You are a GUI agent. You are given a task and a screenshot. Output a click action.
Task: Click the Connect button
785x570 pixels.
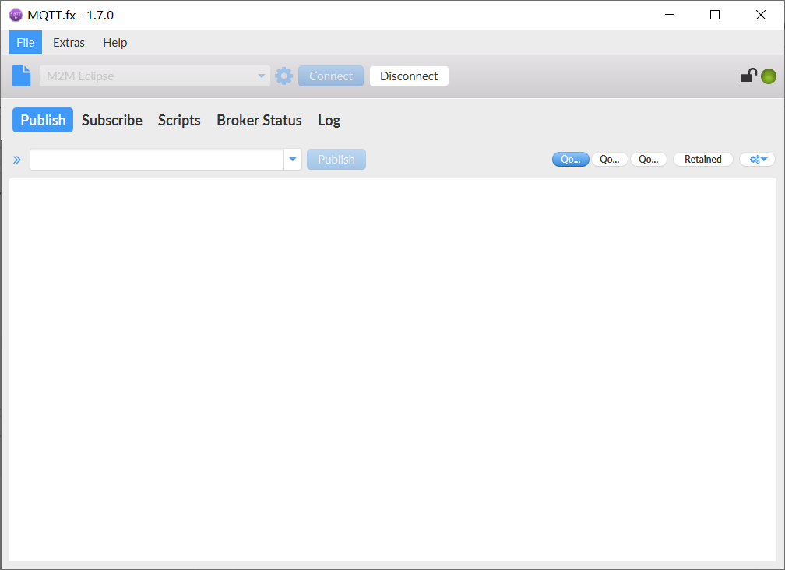tap(331, 76)
